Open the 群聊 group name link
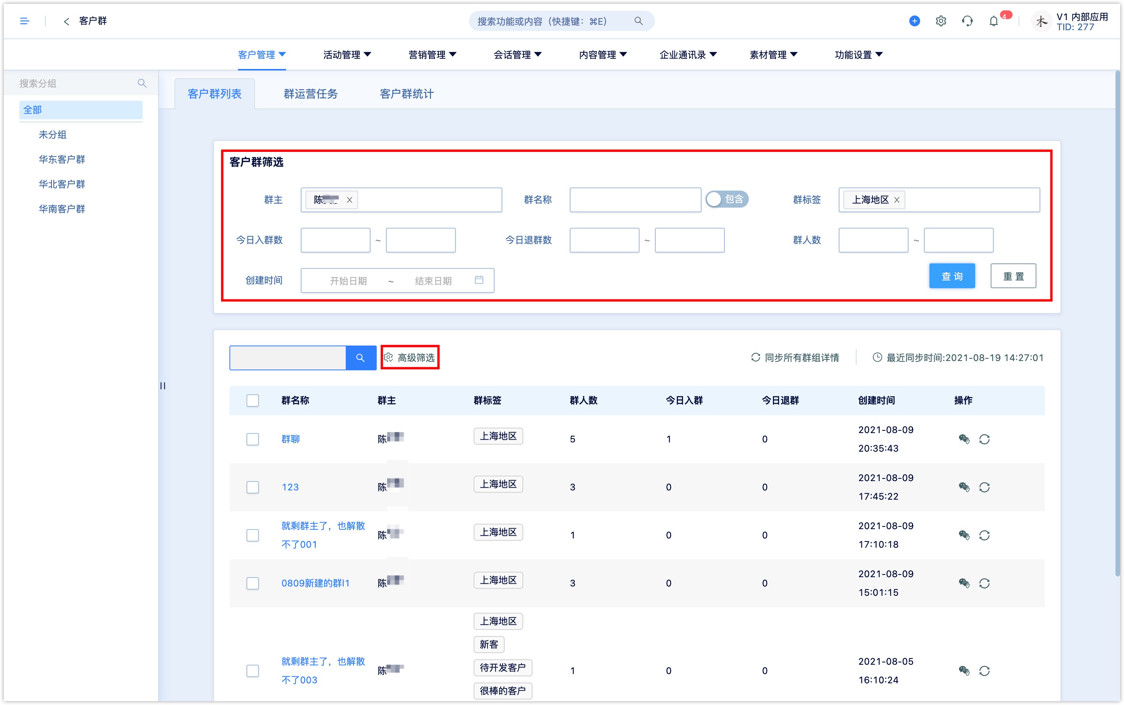Viewport: 1124px width, 705px height. click(x=291, y=439)
